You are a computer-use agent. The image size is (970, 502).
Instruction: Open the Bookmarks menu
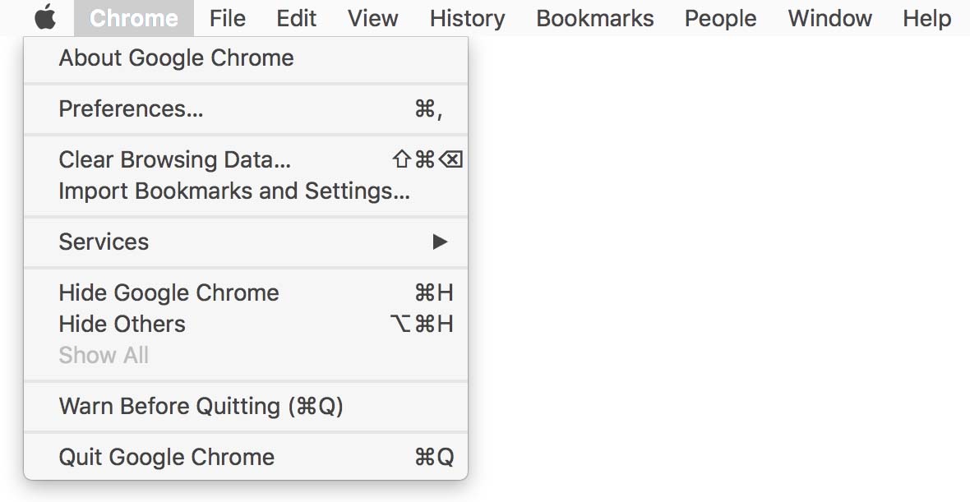pyautogui.click(x=594, y=17)
